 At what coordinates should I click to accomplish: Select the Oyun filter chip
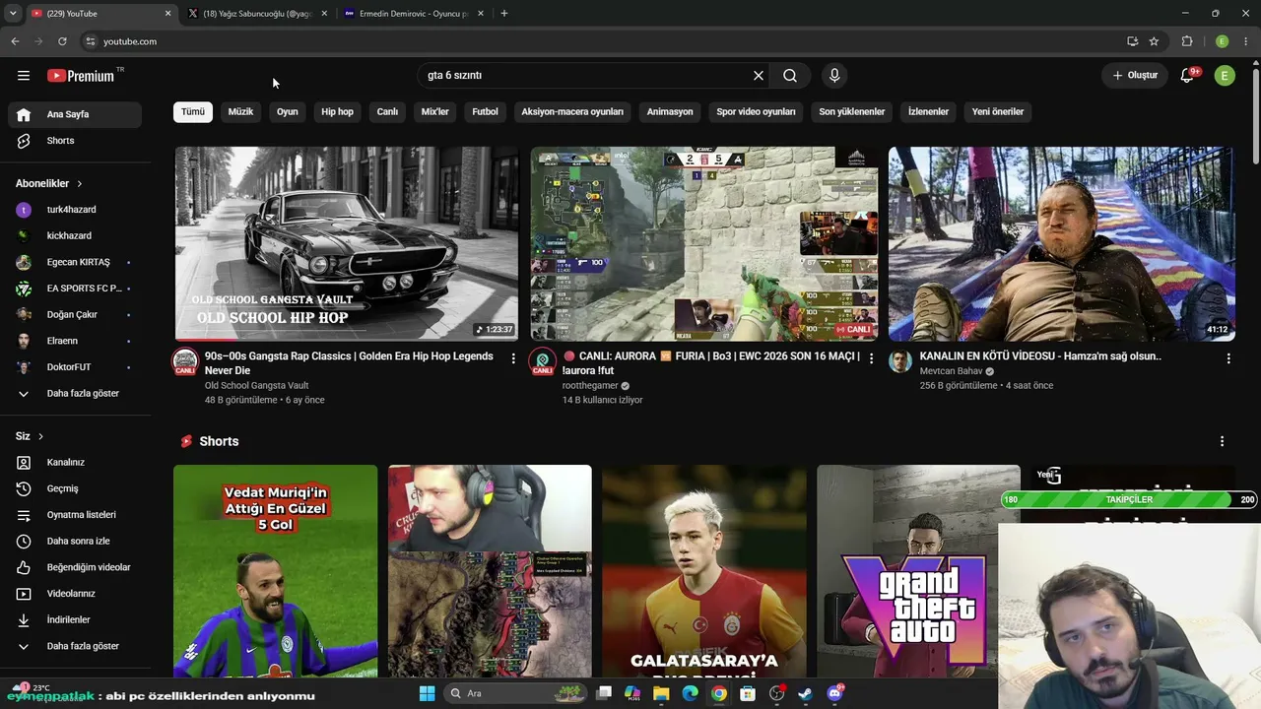(288, 112)
